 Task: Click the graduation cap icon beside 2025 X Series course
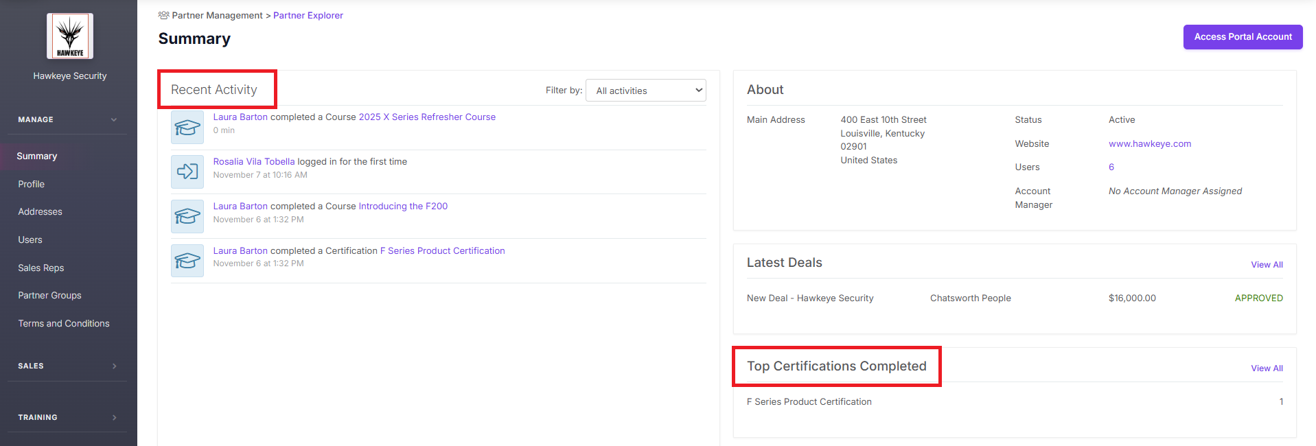coord(187,128)
